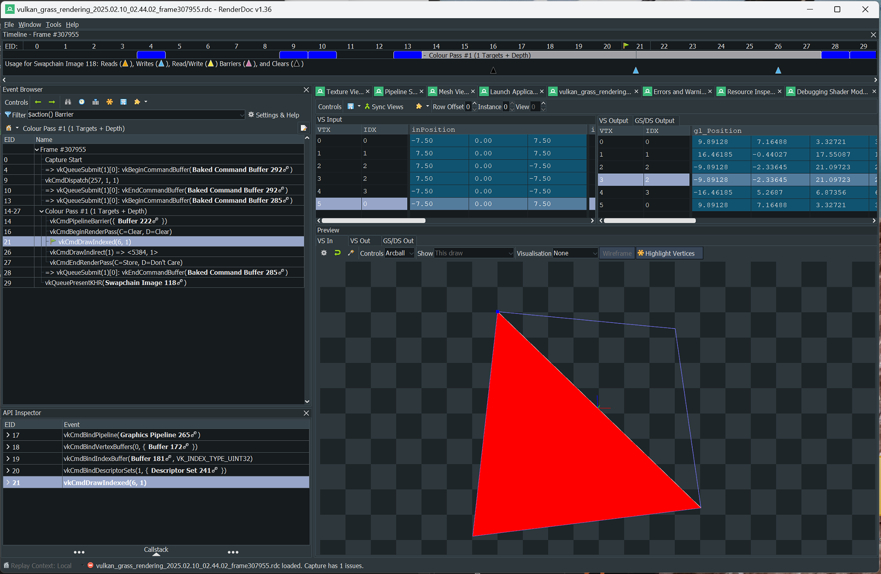This screenshot has height=574, width=881.
Task: Click the magic wand auto-fit camera icon
Action: [351, 253]
